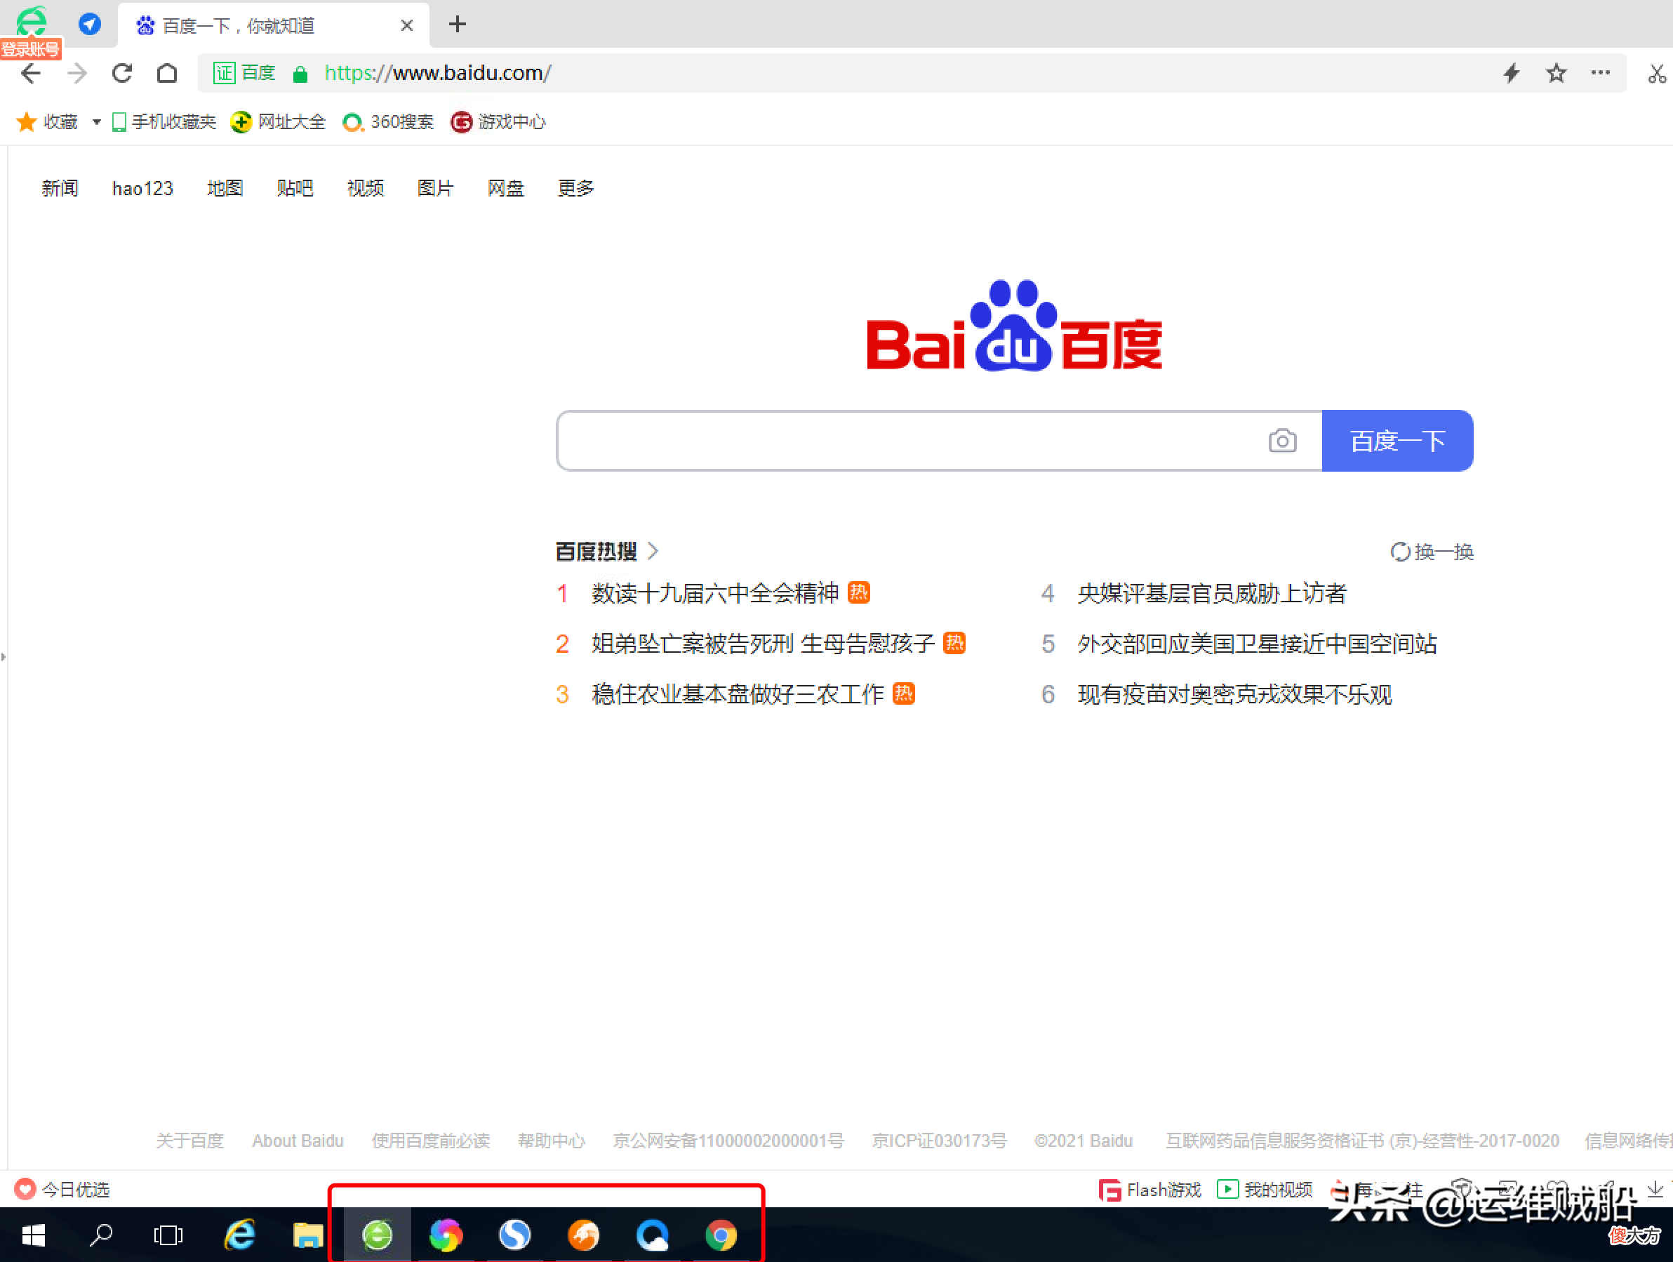Open footer link 京ICP证030173号
The height and width of the screenshot is (1262, 1673).
coord(940,1140)
